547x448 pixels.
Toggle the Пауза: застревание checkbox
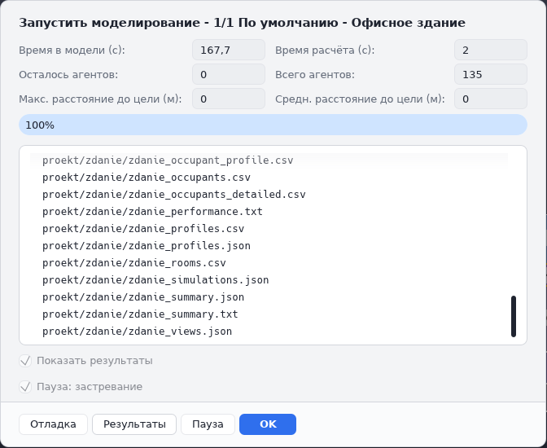pyautogui.click(x=25, y=387)
